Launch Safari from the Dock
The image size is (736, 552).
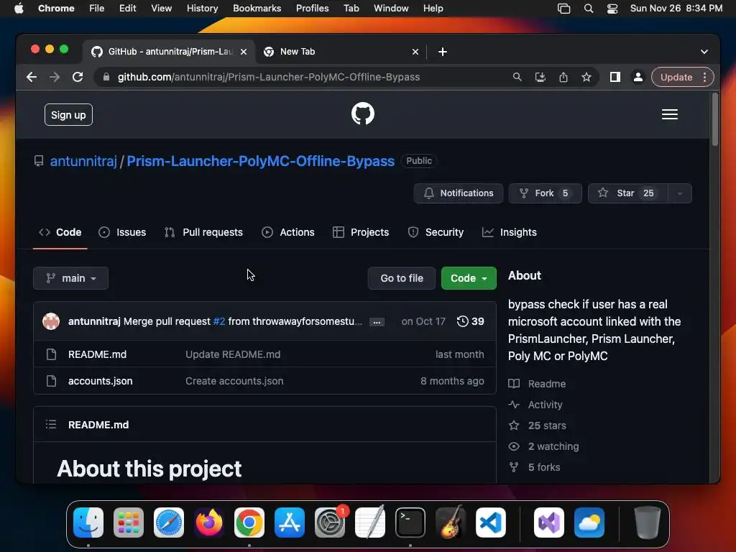(169, 523)
